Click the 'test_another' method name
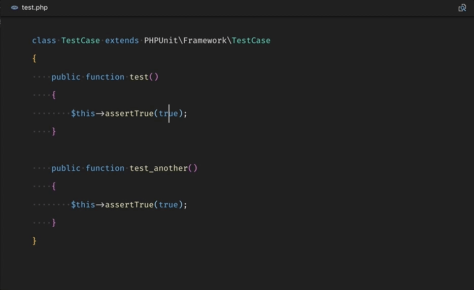 159,168
